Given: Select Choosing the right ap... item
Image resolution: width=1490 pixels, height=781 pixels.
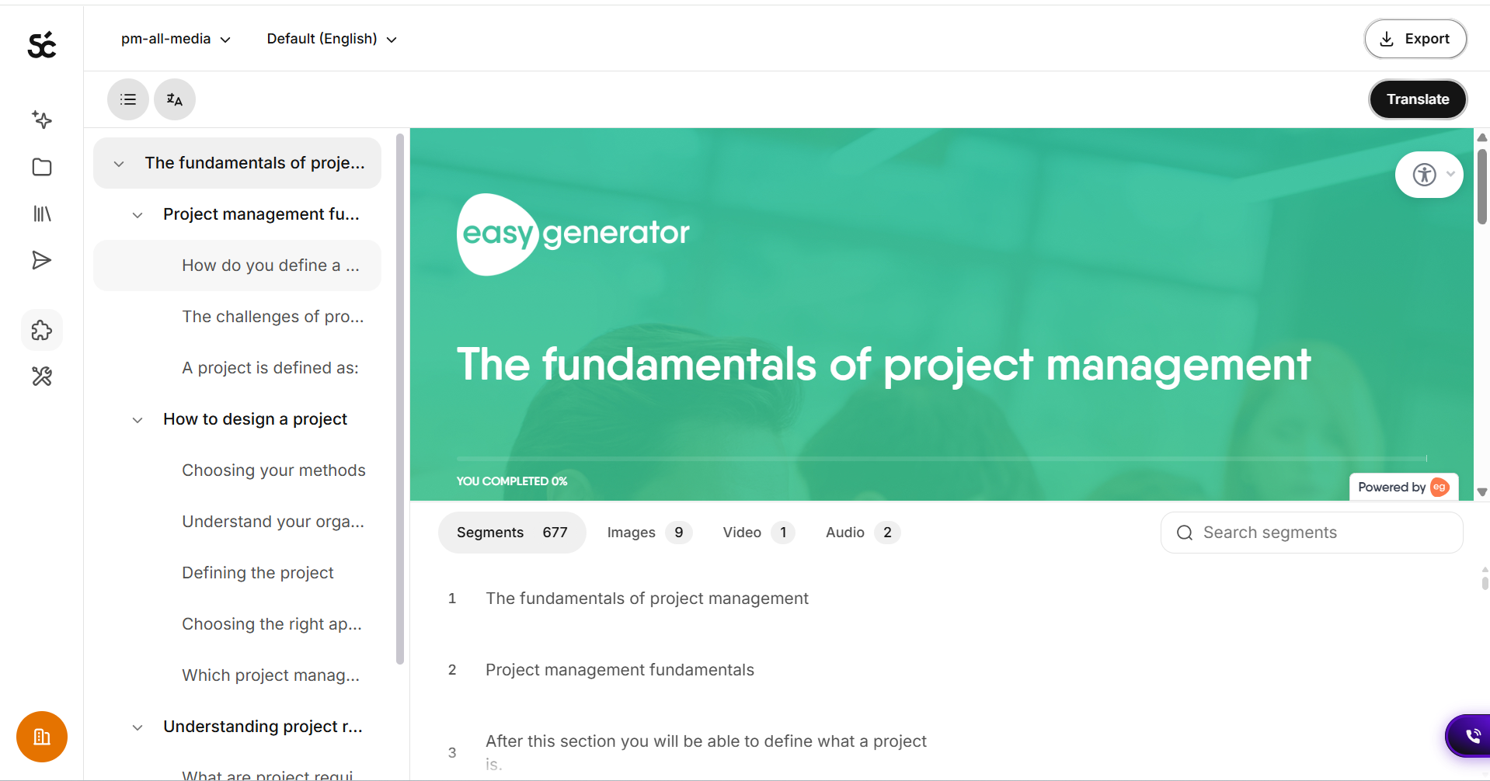Looking at the screenshot, I should [237, 624].
